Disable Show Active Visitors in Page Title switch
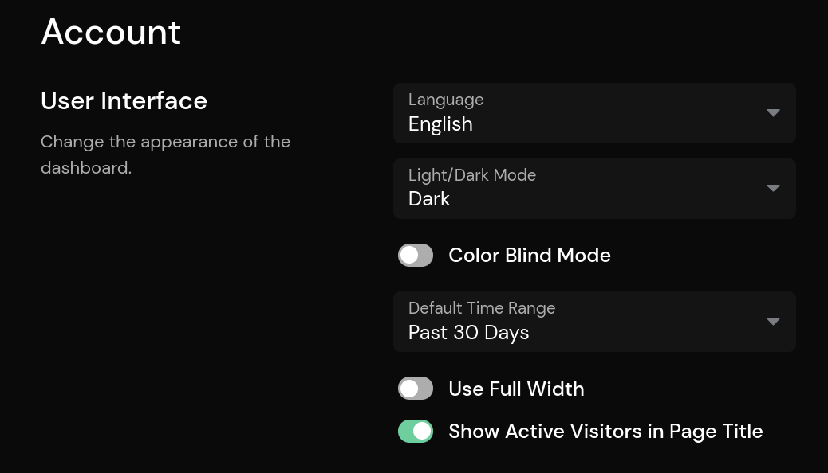This screenshot has width=828, height=473. coord(416,432)
